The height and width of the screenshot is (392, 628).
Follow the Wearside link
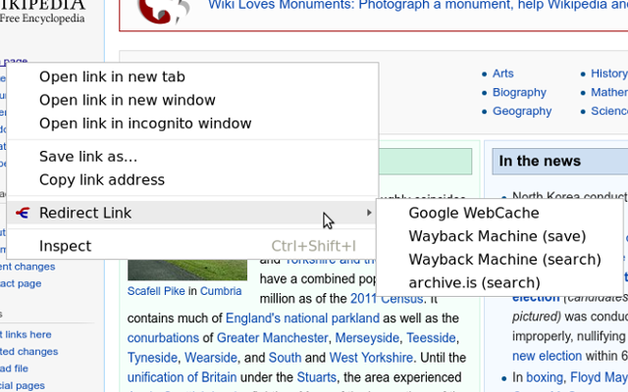click(x=211, y=357)
